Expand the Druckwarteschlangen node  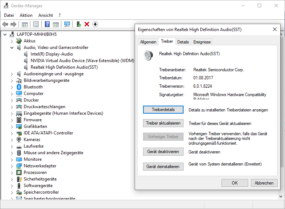12,107
